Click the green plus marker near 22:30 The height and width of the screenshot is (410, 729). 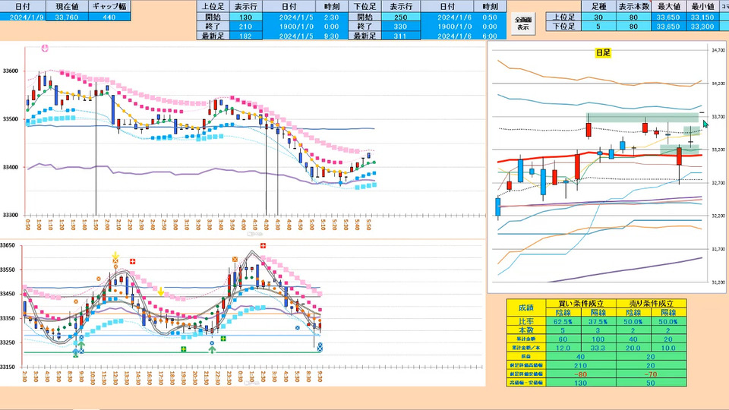[x=223, y=339]
